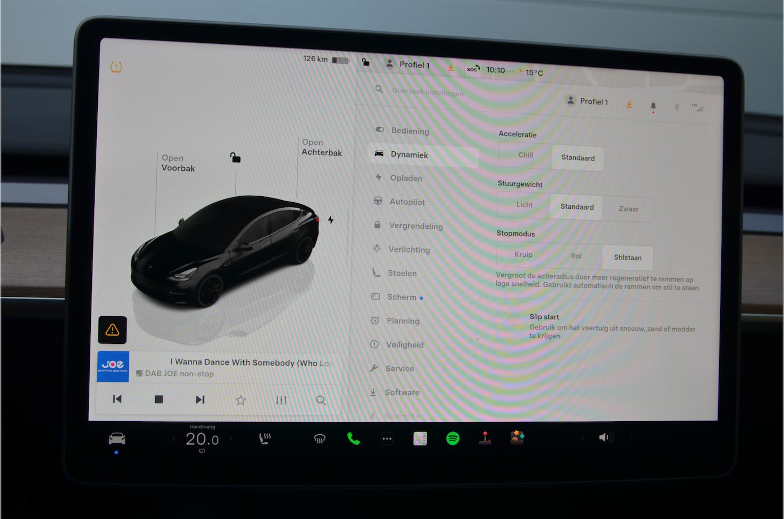Tap the car controls icon
The height and width of the screenshot is (519, 784).
click(x=117, y=438)
